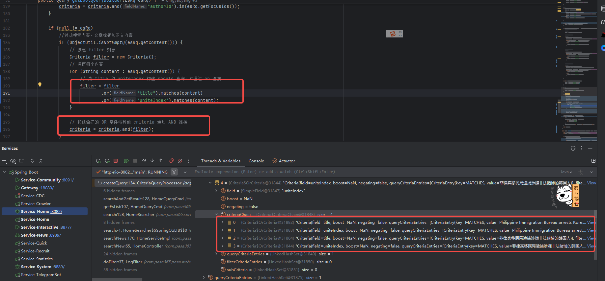Expand criteriaChain entry 2 OrCriteria@31884

tap(223, 238)
